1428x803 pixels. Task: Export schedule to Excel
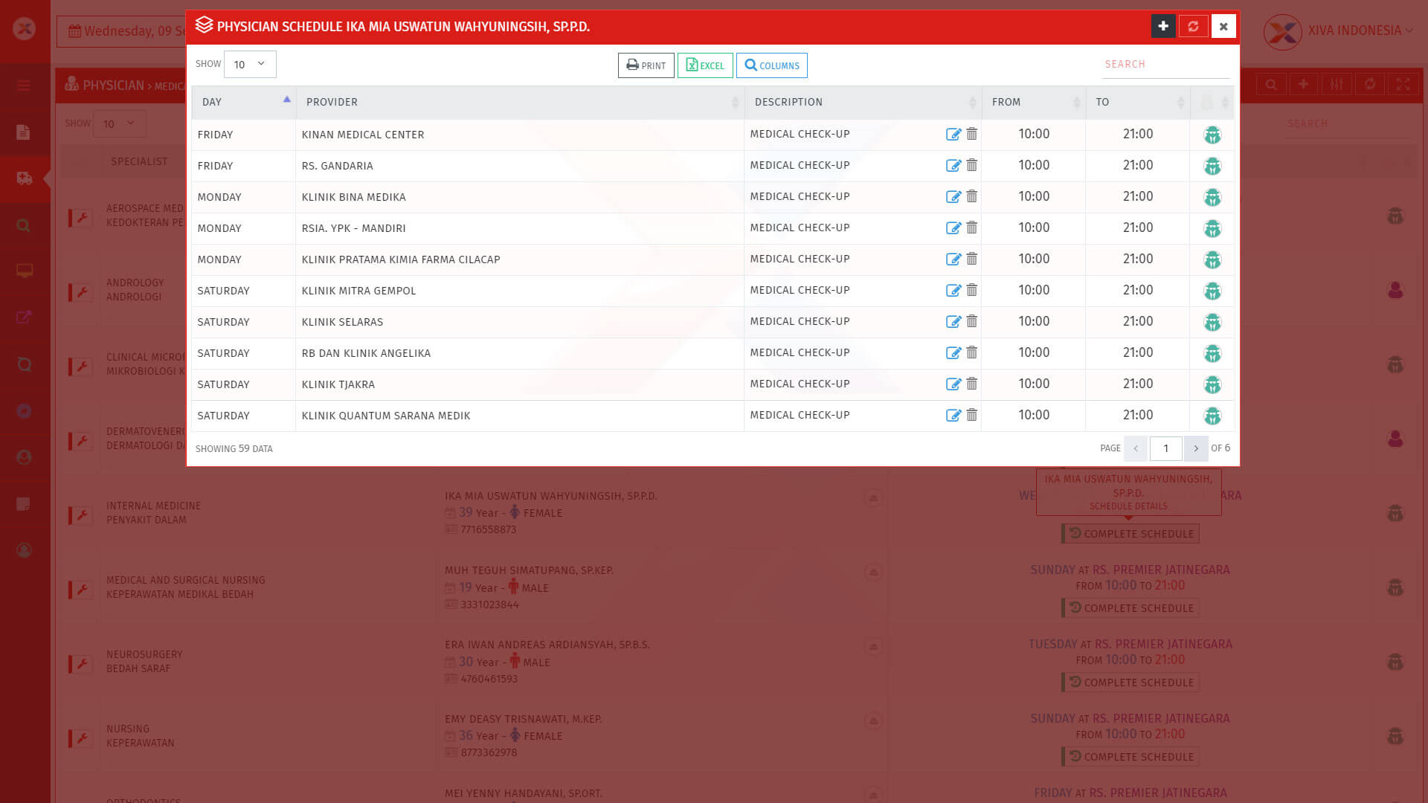[705, 65]
